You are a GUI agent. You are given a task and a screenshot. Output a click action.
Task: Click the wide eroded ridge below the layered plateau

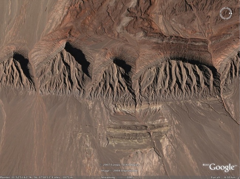click(x=177, y=77)
